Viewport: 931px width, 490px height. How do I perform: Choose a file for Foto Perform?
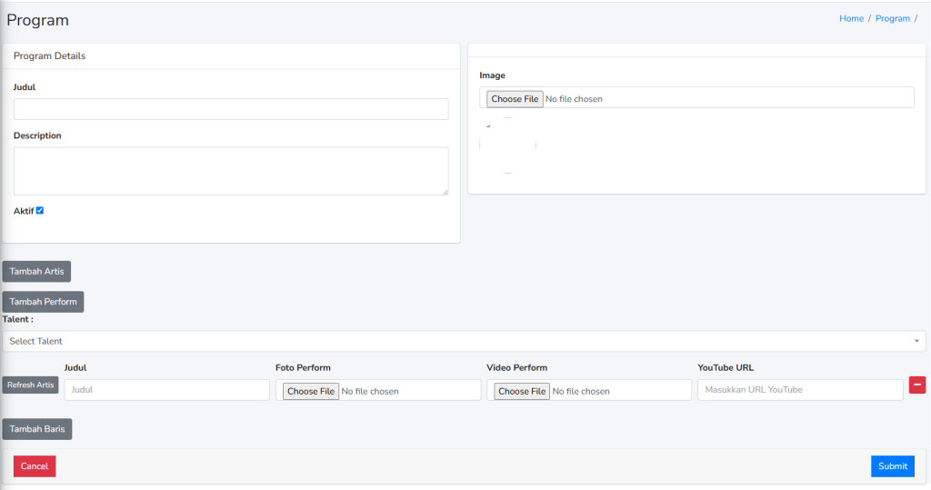[310, 391]
